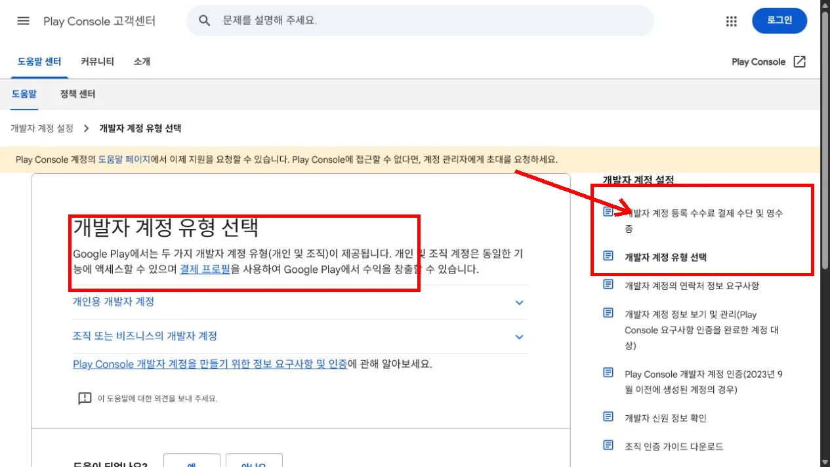The height and width of the screenshot is (467, 830).
Task: Select the 도움말 sub-tab
Action: [x=24, y=94]
